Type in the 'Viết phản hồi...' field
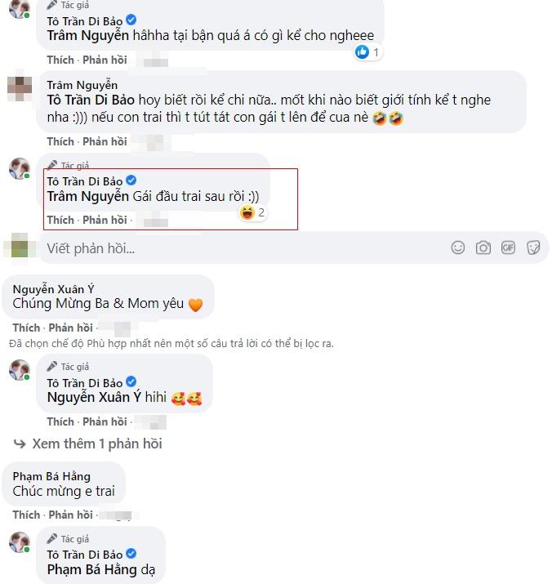 tap(245, 247)
